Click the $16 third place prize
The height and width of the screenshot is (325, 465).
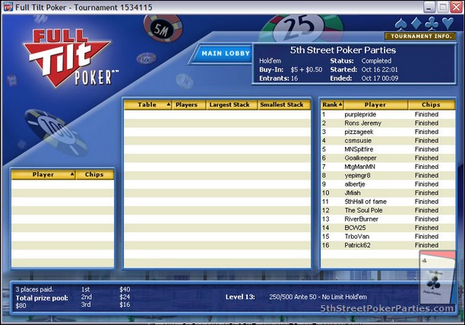tap(125, 304)
